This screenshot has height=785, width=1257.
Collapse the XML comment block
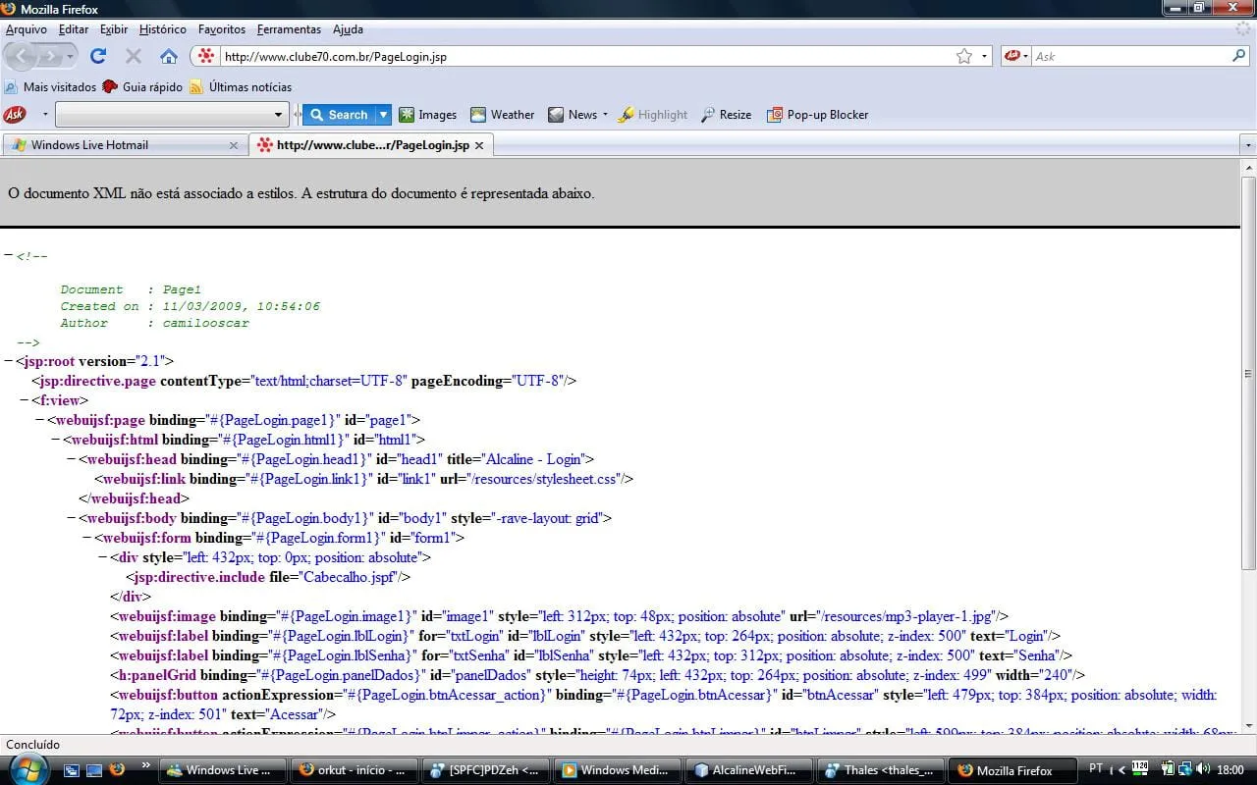click(9, 256)
